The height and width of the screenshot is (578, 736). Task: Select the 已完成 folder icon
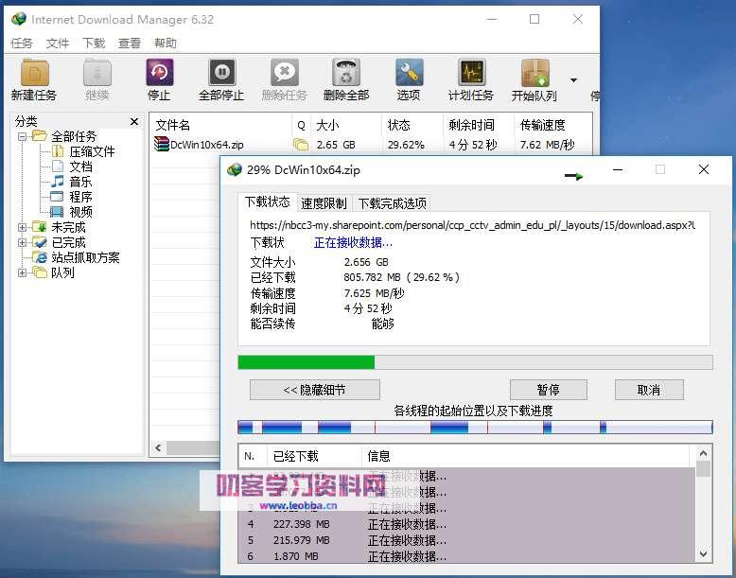coord(40,242)
